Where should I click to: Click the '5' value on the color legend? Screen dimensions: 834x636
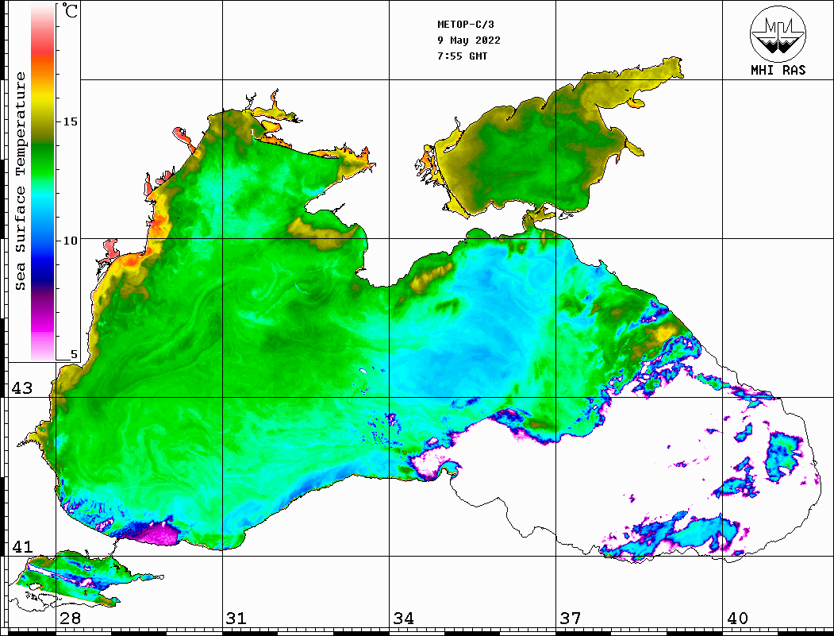pyautogui.click(x=74, y=354)
